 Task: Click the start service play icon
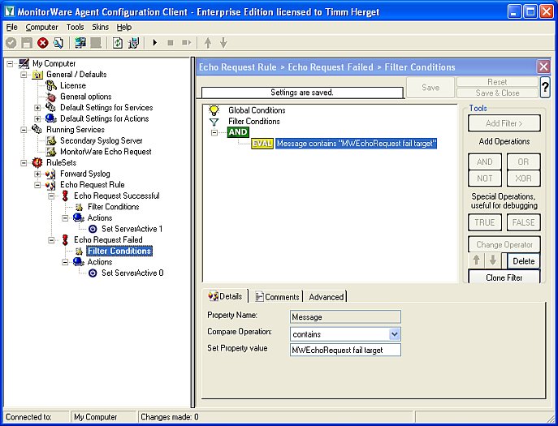click(154, 43)
